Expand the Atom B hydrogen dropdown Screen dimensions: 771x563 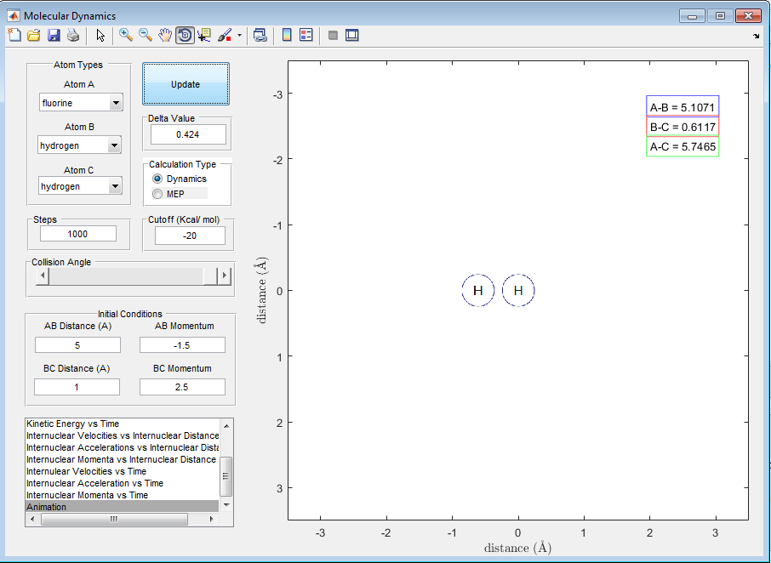(115, 146)
